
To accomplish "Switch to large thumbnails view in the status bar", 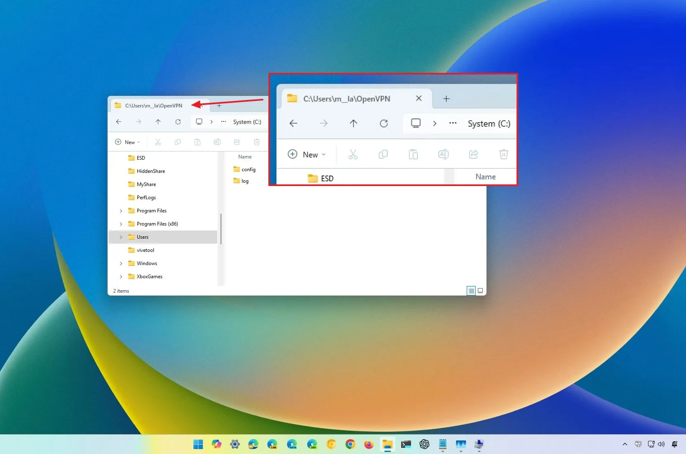I will [480, 291].
